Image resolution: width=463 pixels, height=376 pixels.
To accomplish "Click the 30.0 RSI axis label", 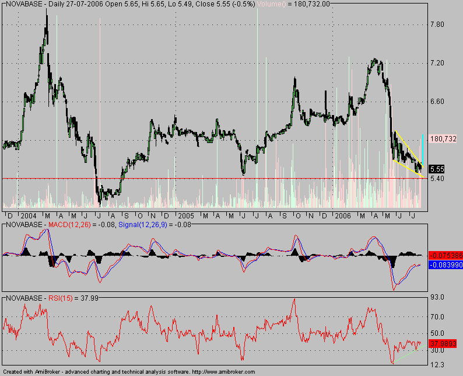I will pyautogui.click(x=437, y=350).
